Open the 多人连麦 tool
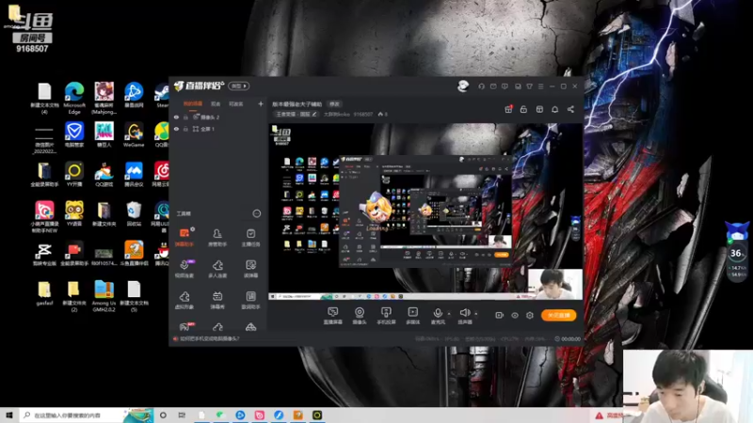This screenshot has height=423, width=753. click(x=217, y=269)
